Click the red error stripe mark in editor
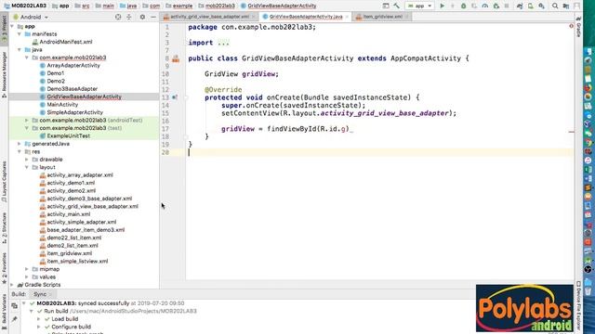The width and height of the screenshot is (595, 334). click(572, 132)
